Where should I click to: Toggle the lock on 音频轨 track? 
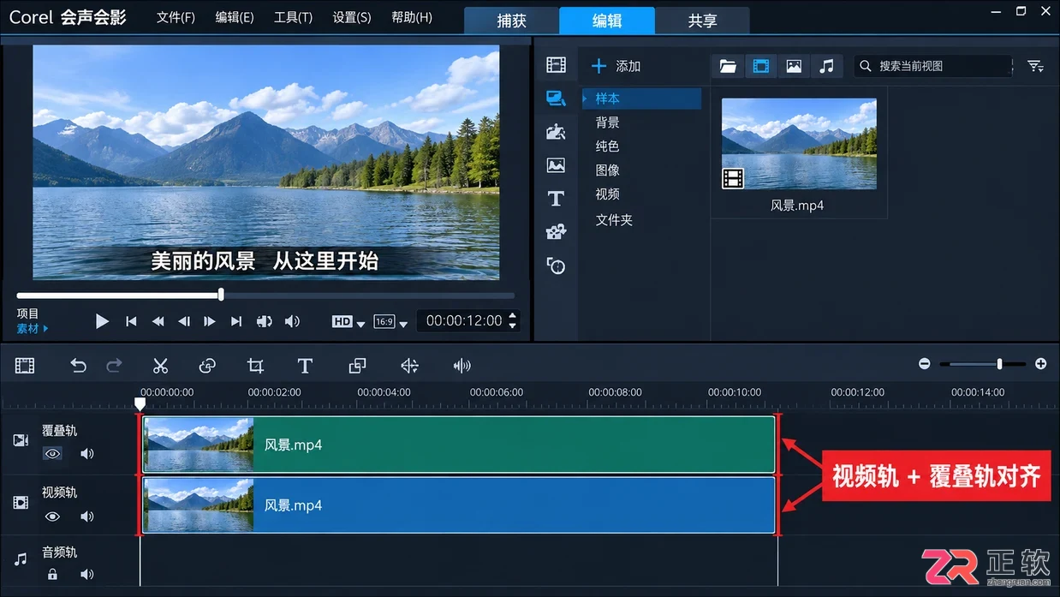point(53,575)
